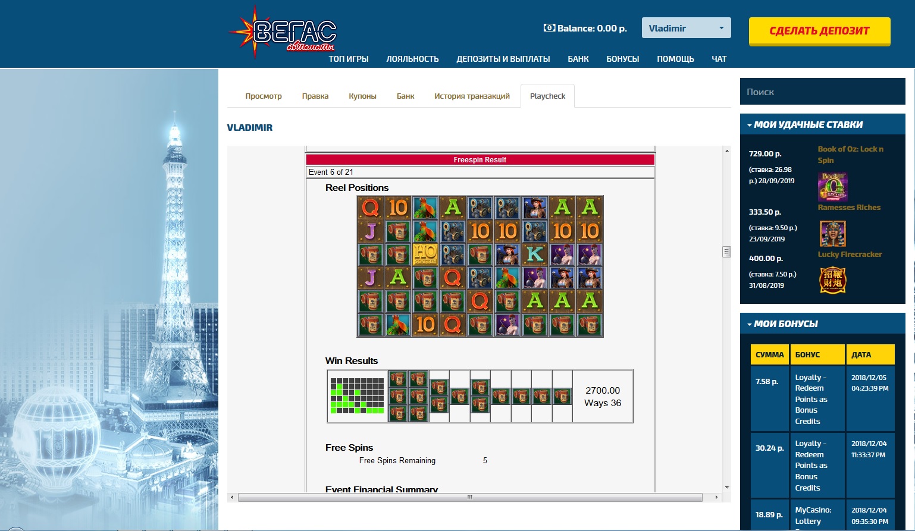Image resolution: width=915 pixels, height=531 pixels.
Task: Open the ПОМОЩЬ menu item
Action: pos(675,59)
